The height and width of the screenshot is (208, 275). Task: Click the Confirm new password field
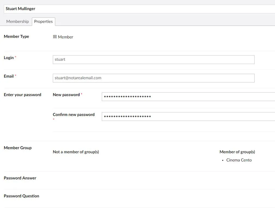coord(188,117)
